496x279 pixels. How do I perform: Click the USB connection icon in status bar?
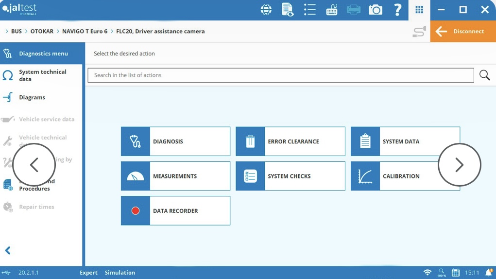[x=6, y=273]
